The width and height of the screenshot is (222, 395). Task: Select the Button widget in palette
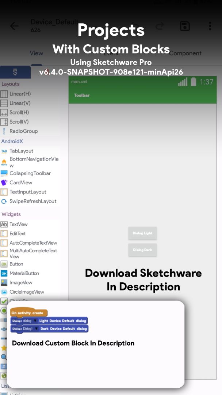[x=30, y=264]
